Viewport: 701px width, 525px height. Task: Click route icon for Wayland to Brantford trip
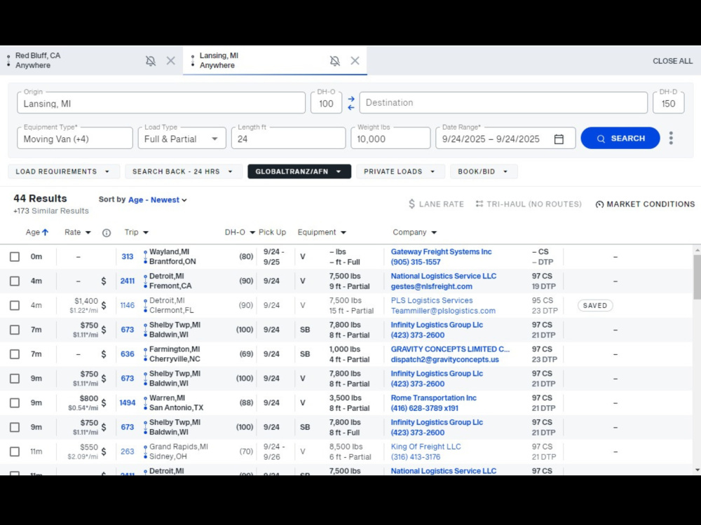[x=145, y=257]
